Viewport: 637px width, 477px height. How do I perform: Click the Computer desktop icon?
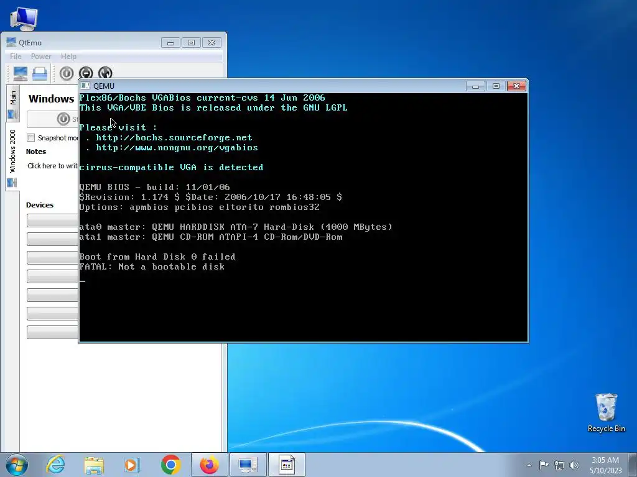[x=24, y=18]
